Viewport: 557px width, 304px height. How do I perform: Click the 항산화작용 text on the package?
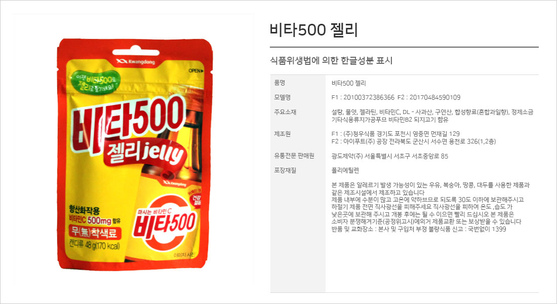pos(84,209)
